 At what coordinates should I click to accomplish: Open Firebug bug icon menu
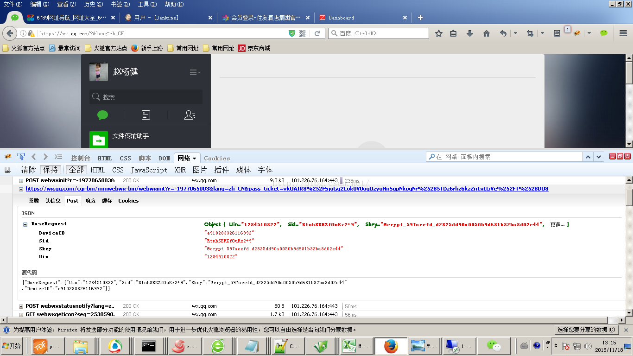pos(8,157)
